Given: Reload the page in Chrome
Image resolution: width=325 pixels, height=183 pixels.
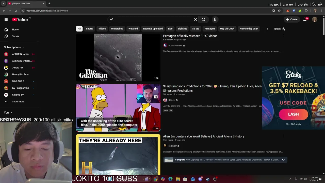Looking at the screenshot, I should (16, 11).
